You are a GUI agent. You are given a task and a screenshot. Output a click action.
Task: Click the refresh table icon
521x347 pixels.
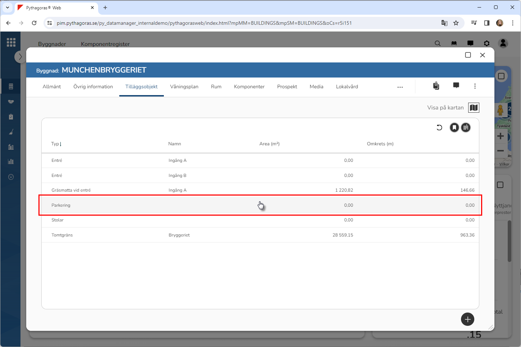439,127
